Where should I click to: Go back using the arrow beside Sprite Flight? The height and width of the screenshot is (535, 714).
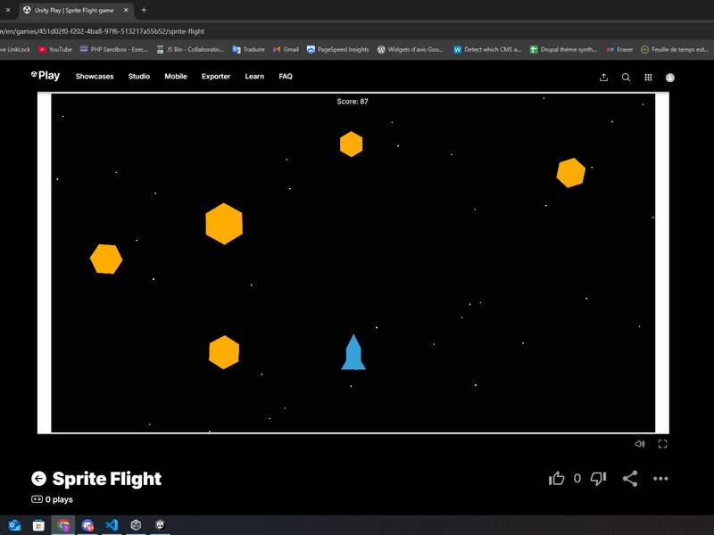38,479
